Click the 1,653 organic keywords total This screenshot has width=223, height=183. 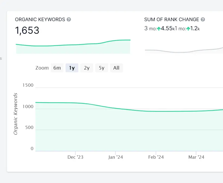27,30
